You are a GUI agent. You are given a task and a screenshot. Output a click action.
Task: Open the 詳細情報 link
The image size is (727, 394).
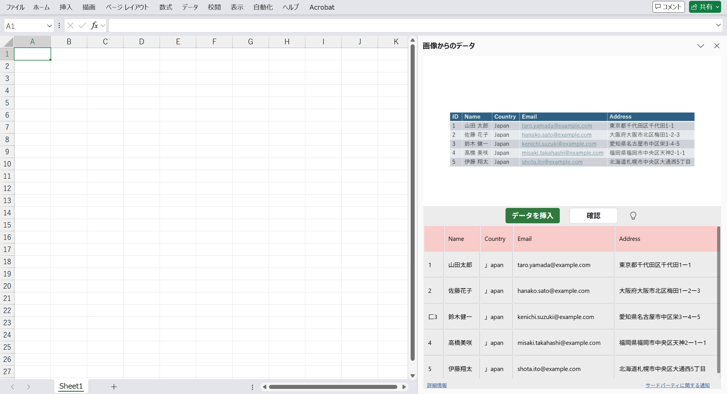click(x=437, y=385)
